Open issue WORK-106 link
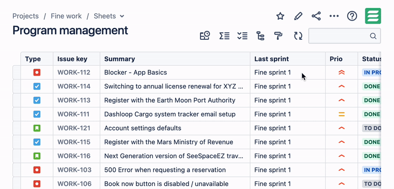394x189 pixels. pyautogui.click(x=74, y=184)
